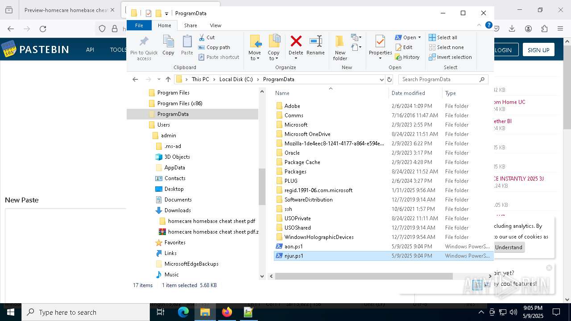This screenshot has width=571, height=321.
Task: Open the recent locations dropdown arrow
Action: pos(159,79)
